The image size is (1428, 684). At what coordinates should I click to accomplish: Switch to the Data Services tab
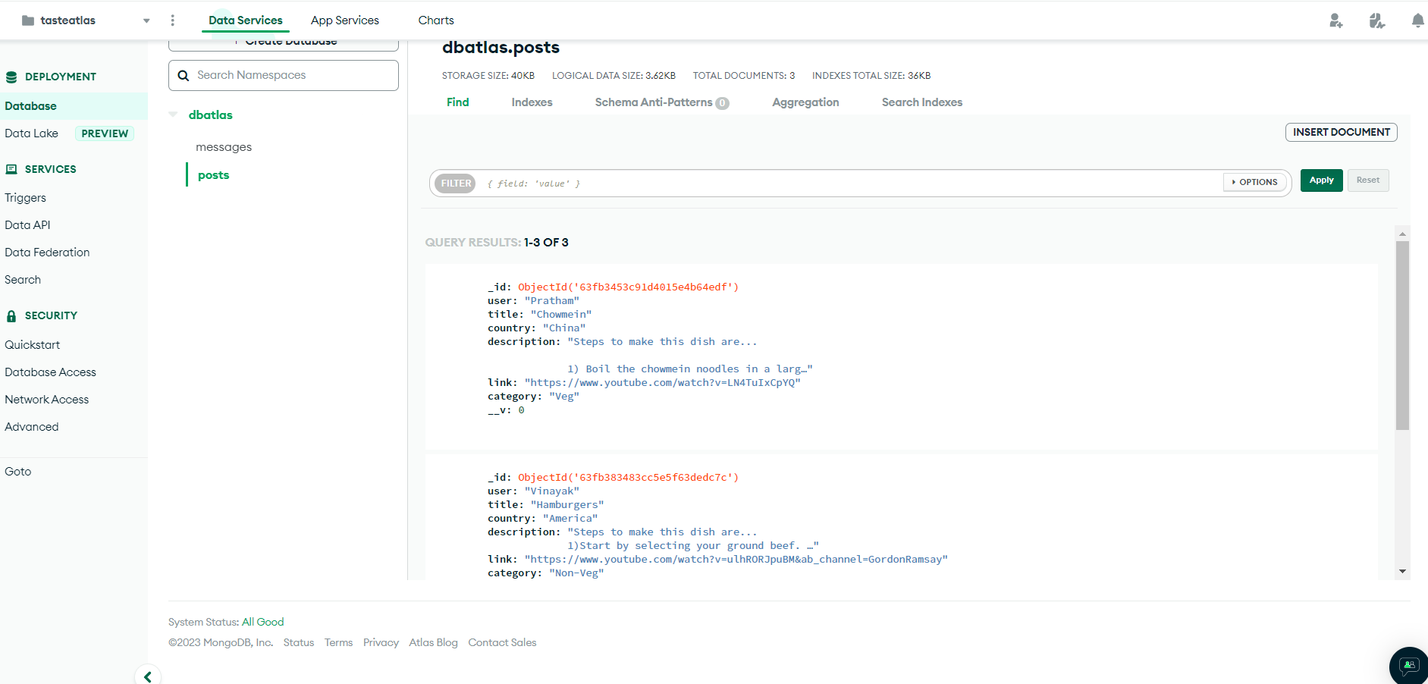pyautogui.click(x=246, y=20)
